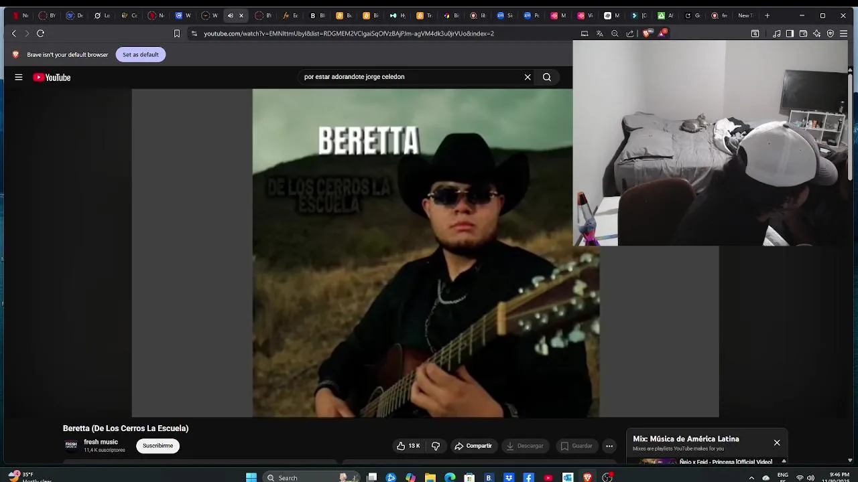This screenshot has width=858, height=482.
Task: Open Brave Wallet icon
Action: click(x=803, y=33)
